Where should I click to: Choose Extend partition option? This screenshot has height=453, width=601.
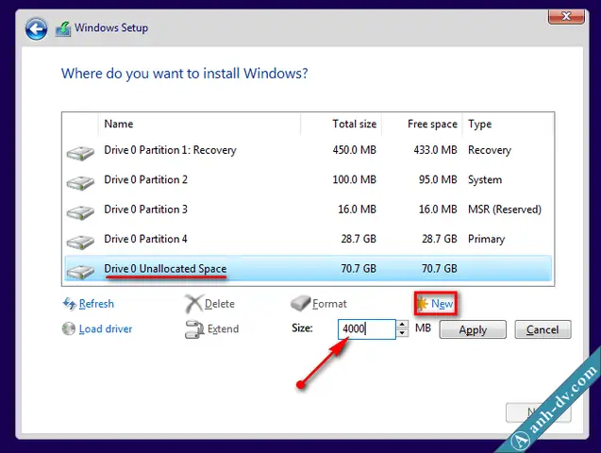(223, 328)
